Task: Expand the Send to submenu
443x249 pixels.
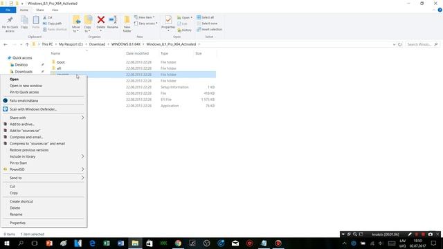Action: pos(44,178)
